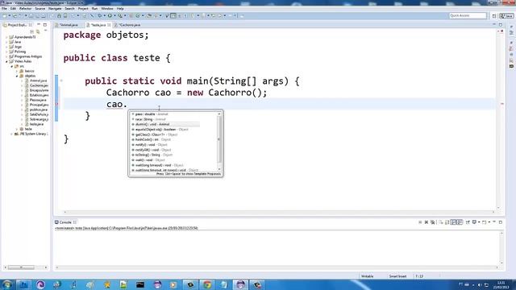Open Google Chrome from the taskbar

207,284
